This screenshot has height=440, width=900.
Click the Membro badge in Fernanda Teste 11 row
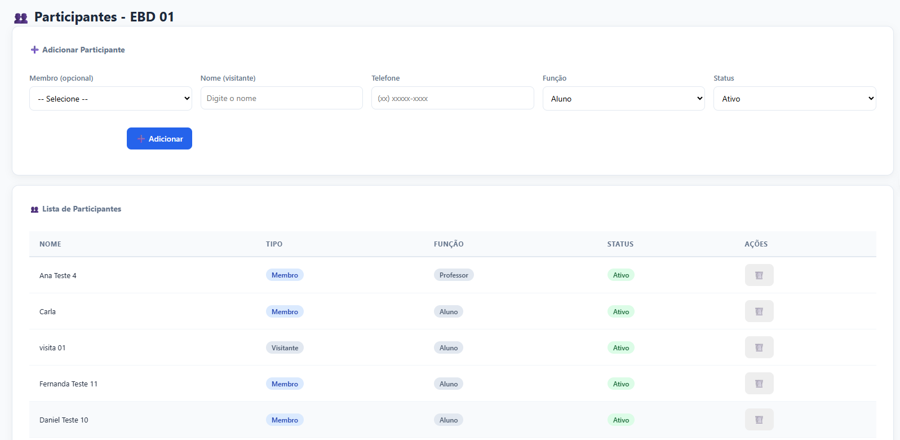(285, 384)
